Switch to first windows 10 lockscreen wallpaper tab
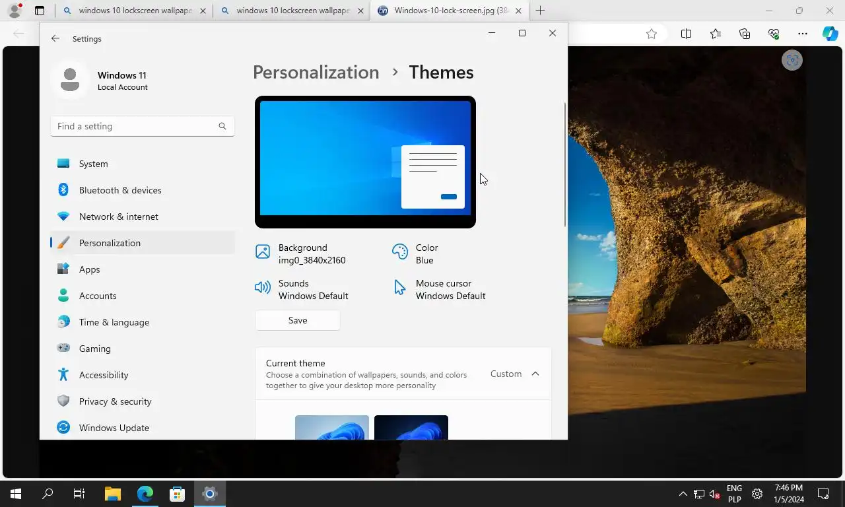845x507 pixels. [134, 11]
